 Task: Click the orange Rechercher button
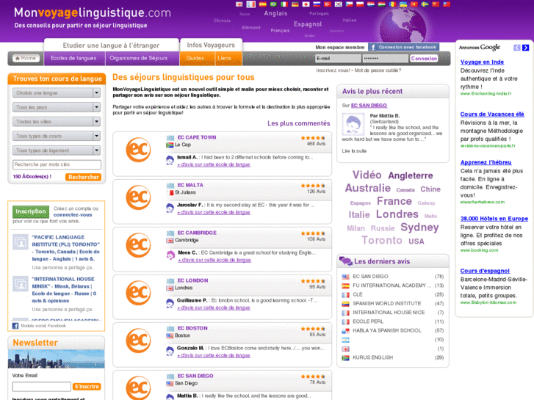point(84,177)
